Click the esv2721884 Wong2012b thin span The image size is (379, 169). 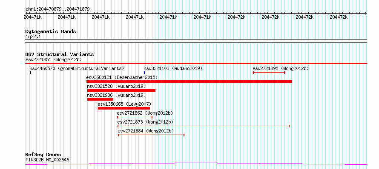(x=151, y=135)
